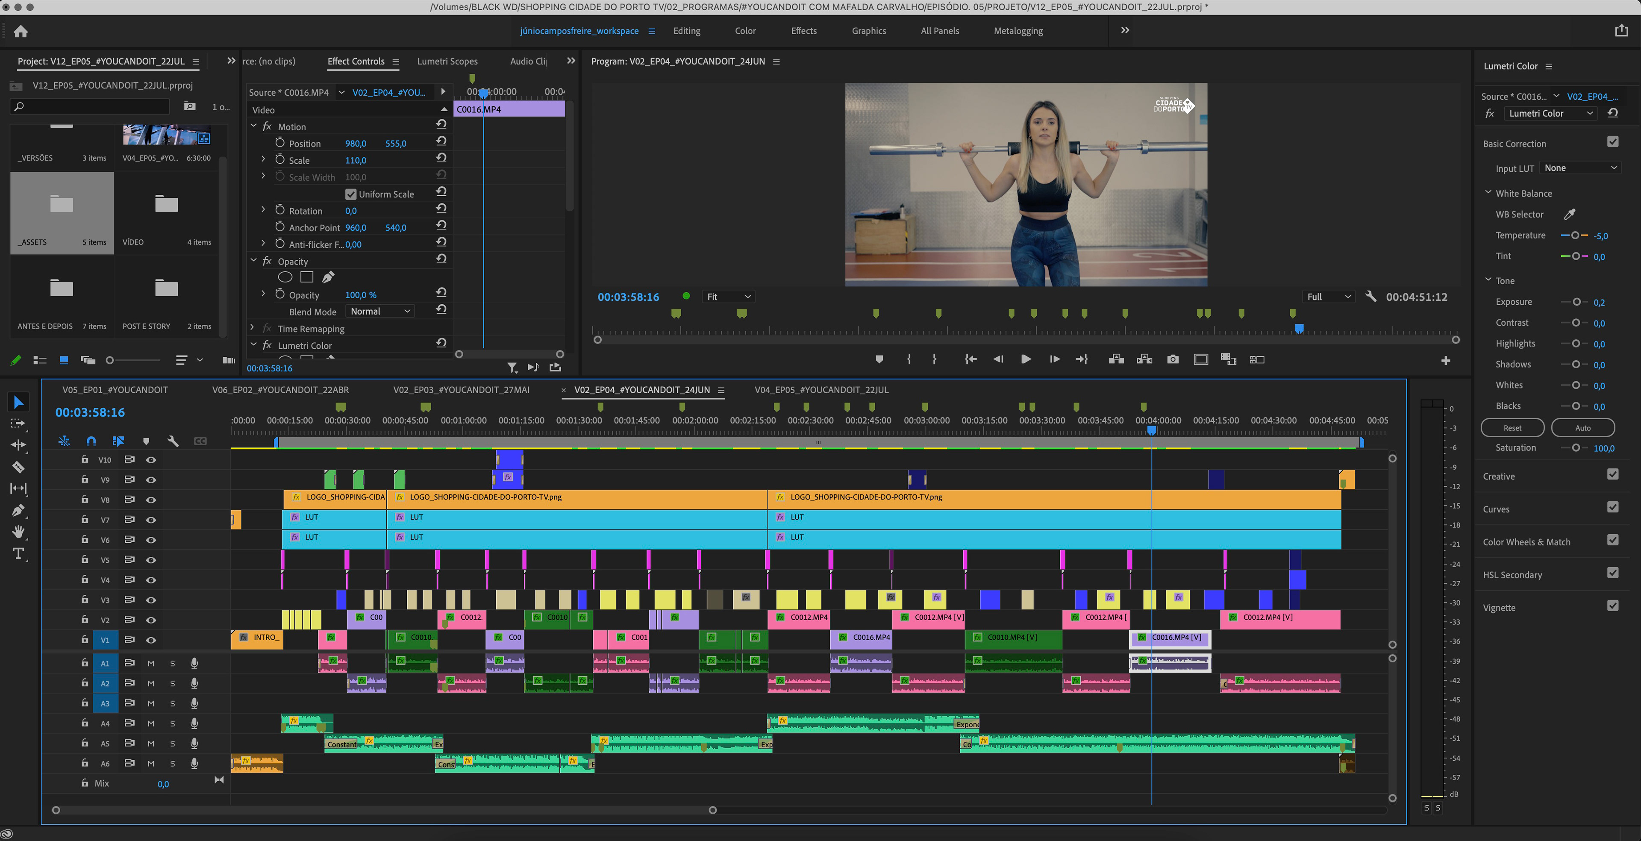
Task: Select the Track Select Forward tool
Action: point(18,423)
